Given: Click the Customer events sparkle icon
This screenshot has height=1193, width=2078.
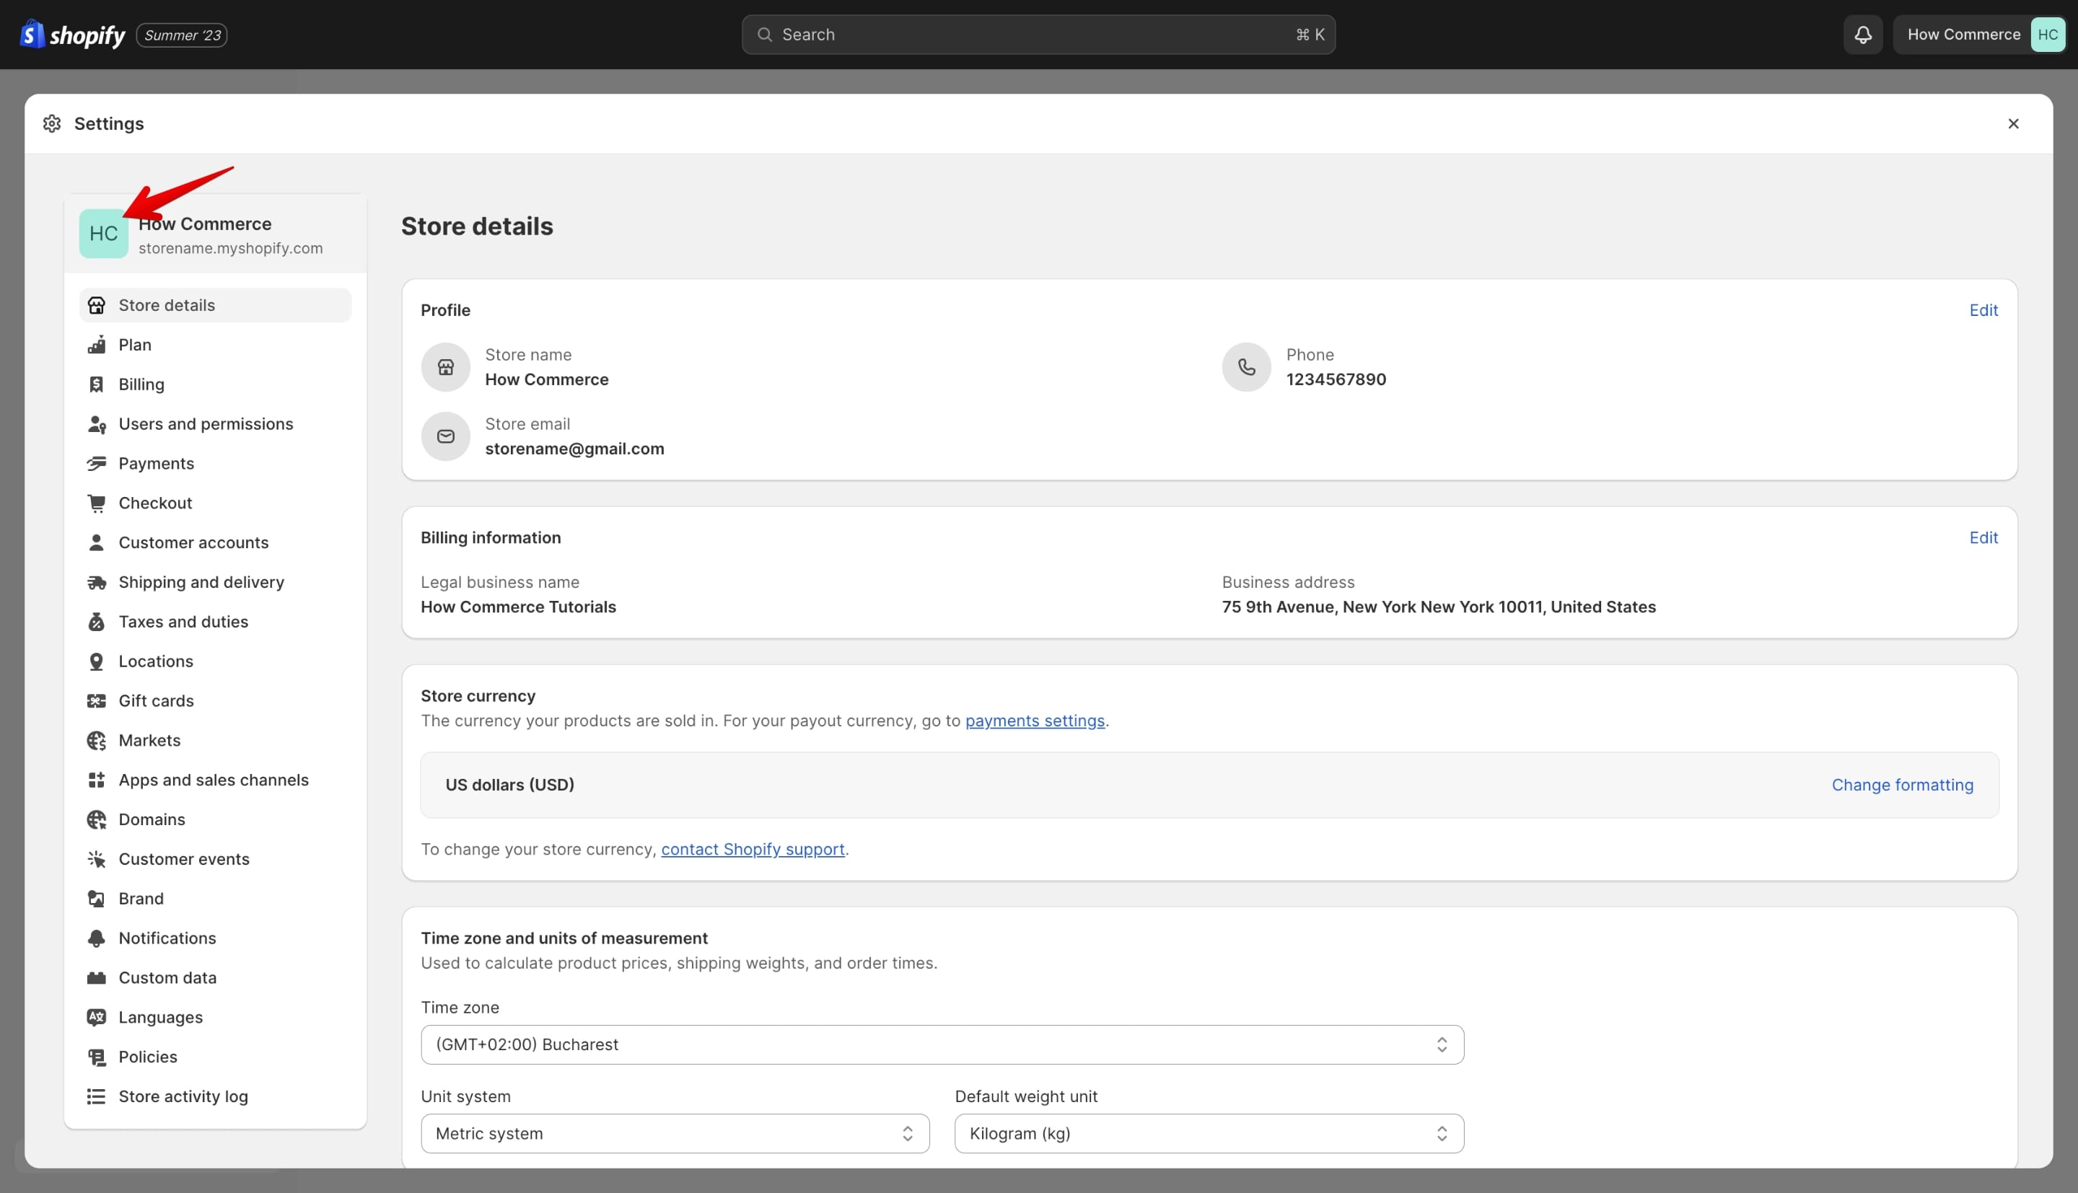Looking at the screenshot, I should pos(97,859).
